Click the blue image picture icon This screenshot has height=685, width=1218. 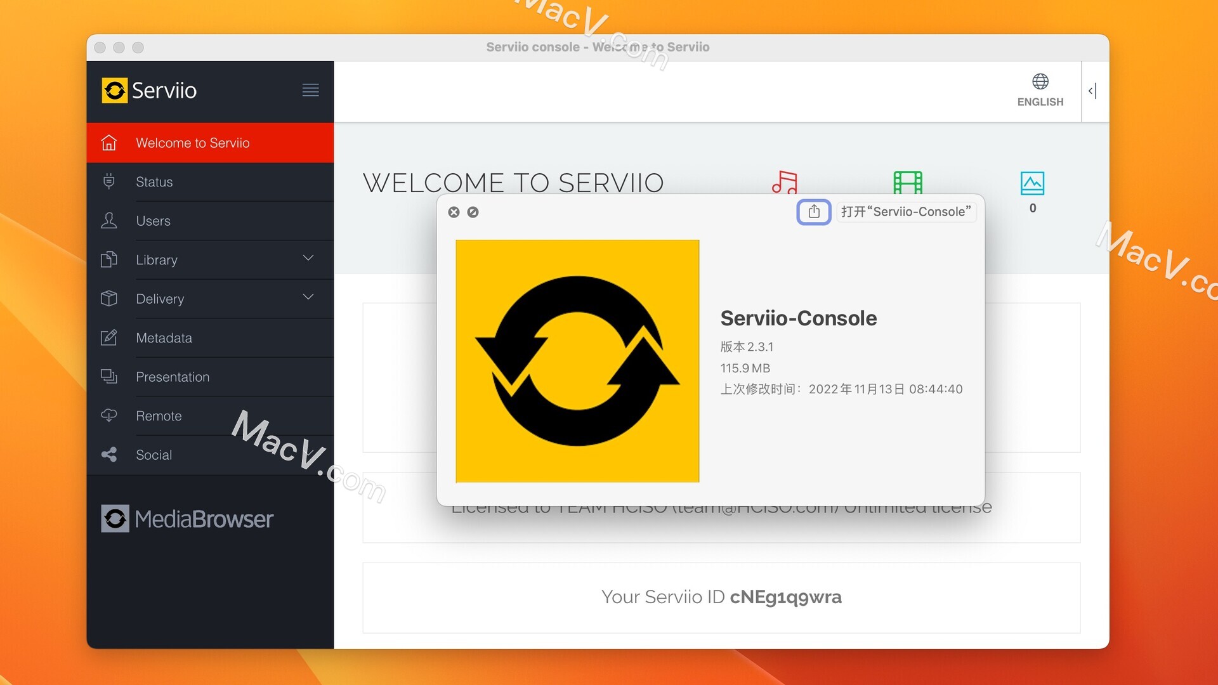tap(1033, 183)
